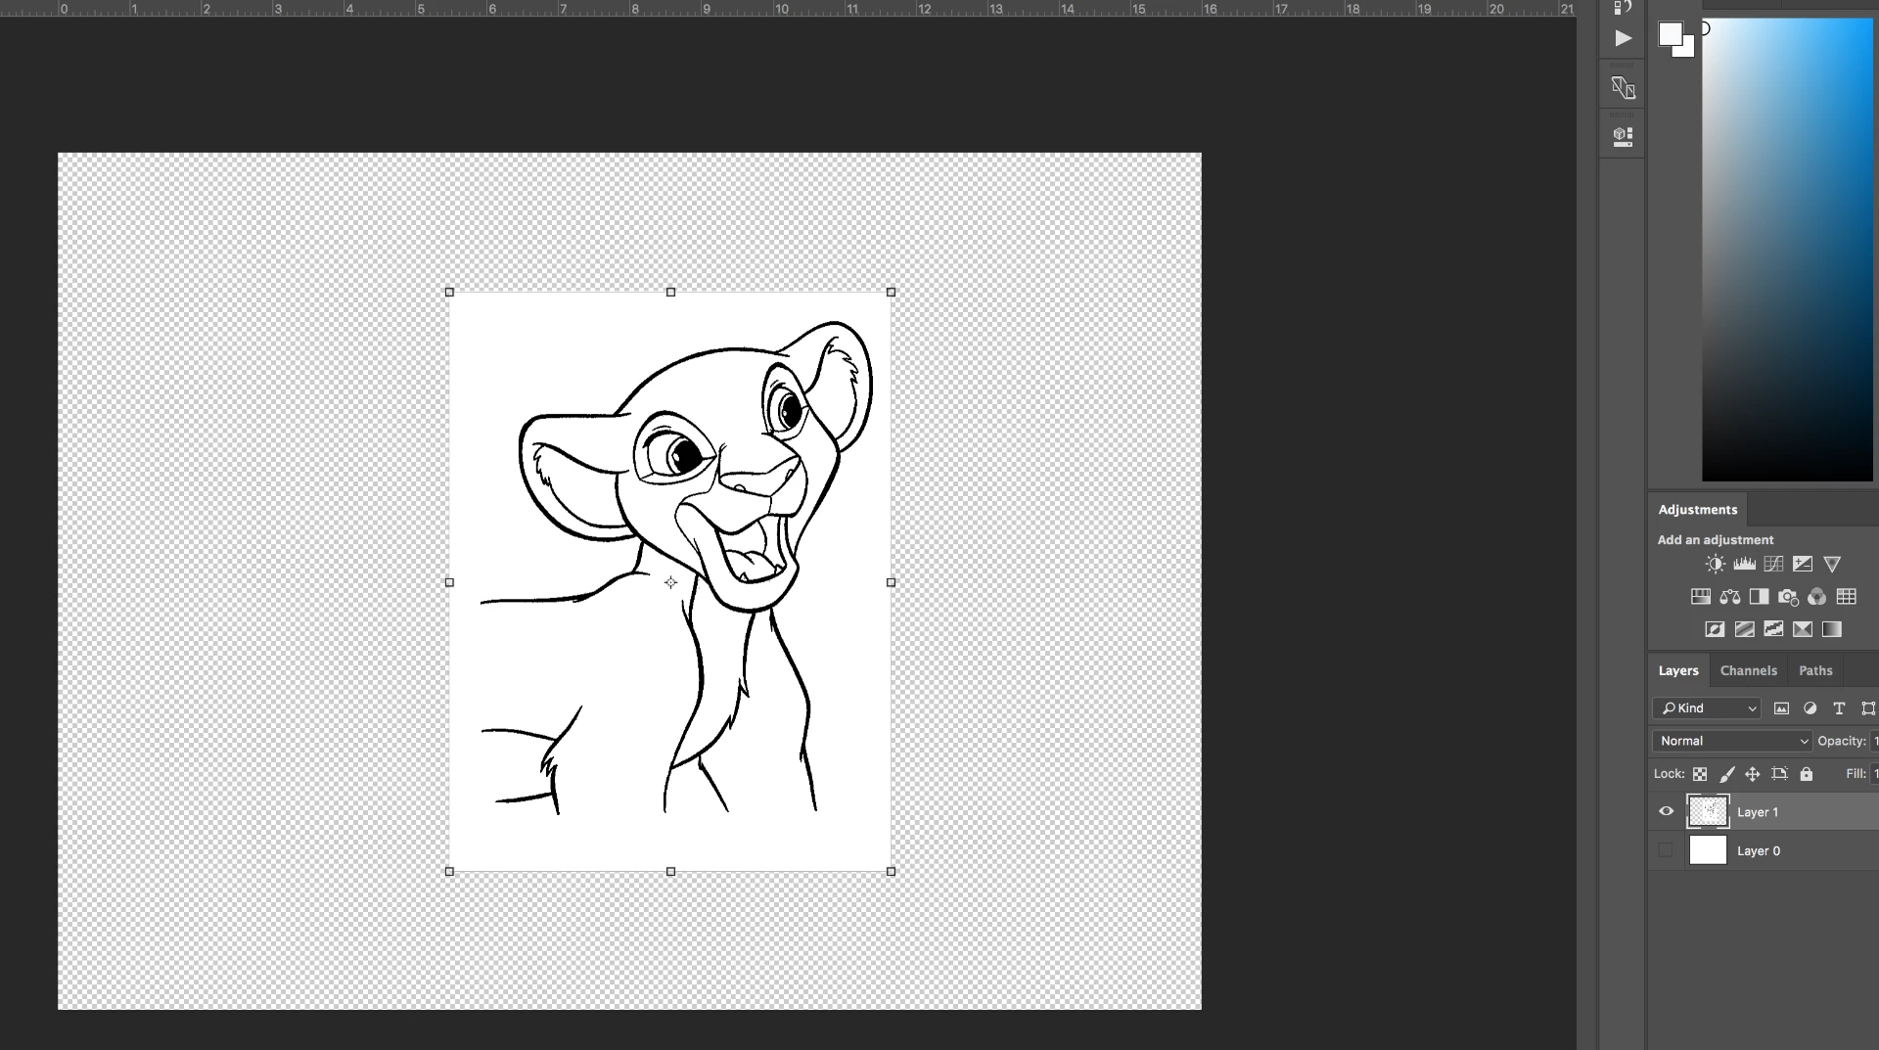Click the Fill label
Image resolution: width=1879 pixels, height=1050 pixels.
tap(1856, 774)
